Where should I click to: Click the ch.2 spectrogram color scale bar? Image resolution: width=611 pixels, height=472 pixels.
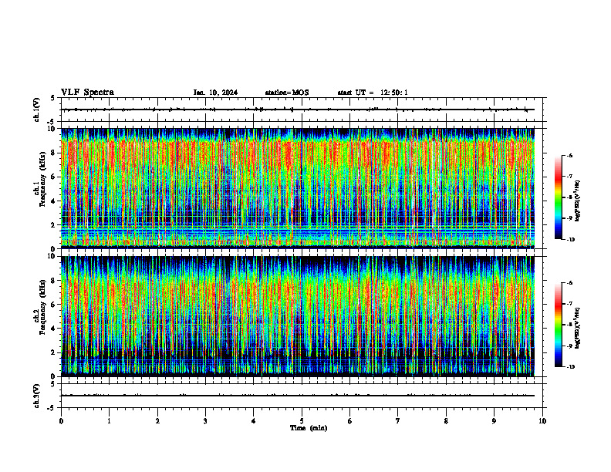(559, 325)
